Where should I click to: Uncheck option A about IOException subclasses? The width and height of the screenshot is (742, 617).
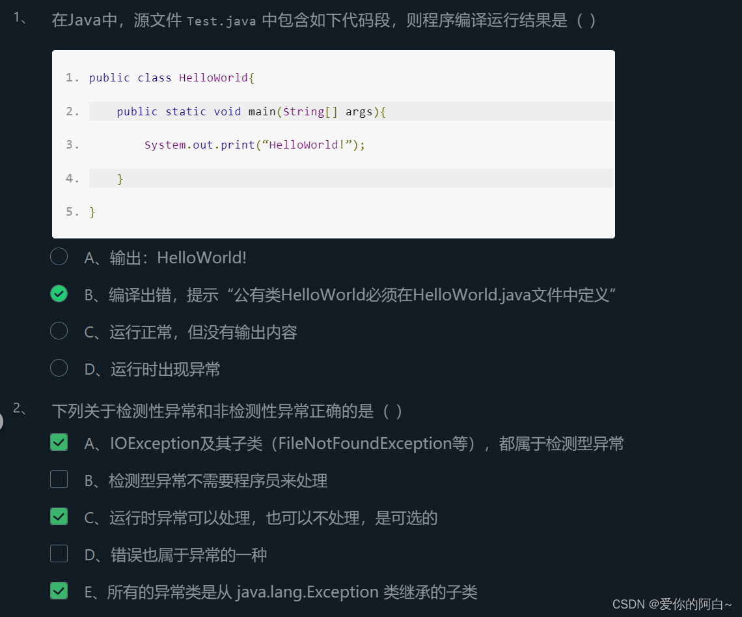coord(59,442)
